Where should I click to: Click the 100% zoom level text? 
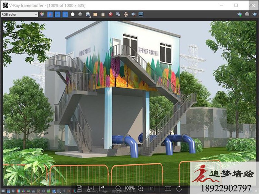(x=129, y=188)
